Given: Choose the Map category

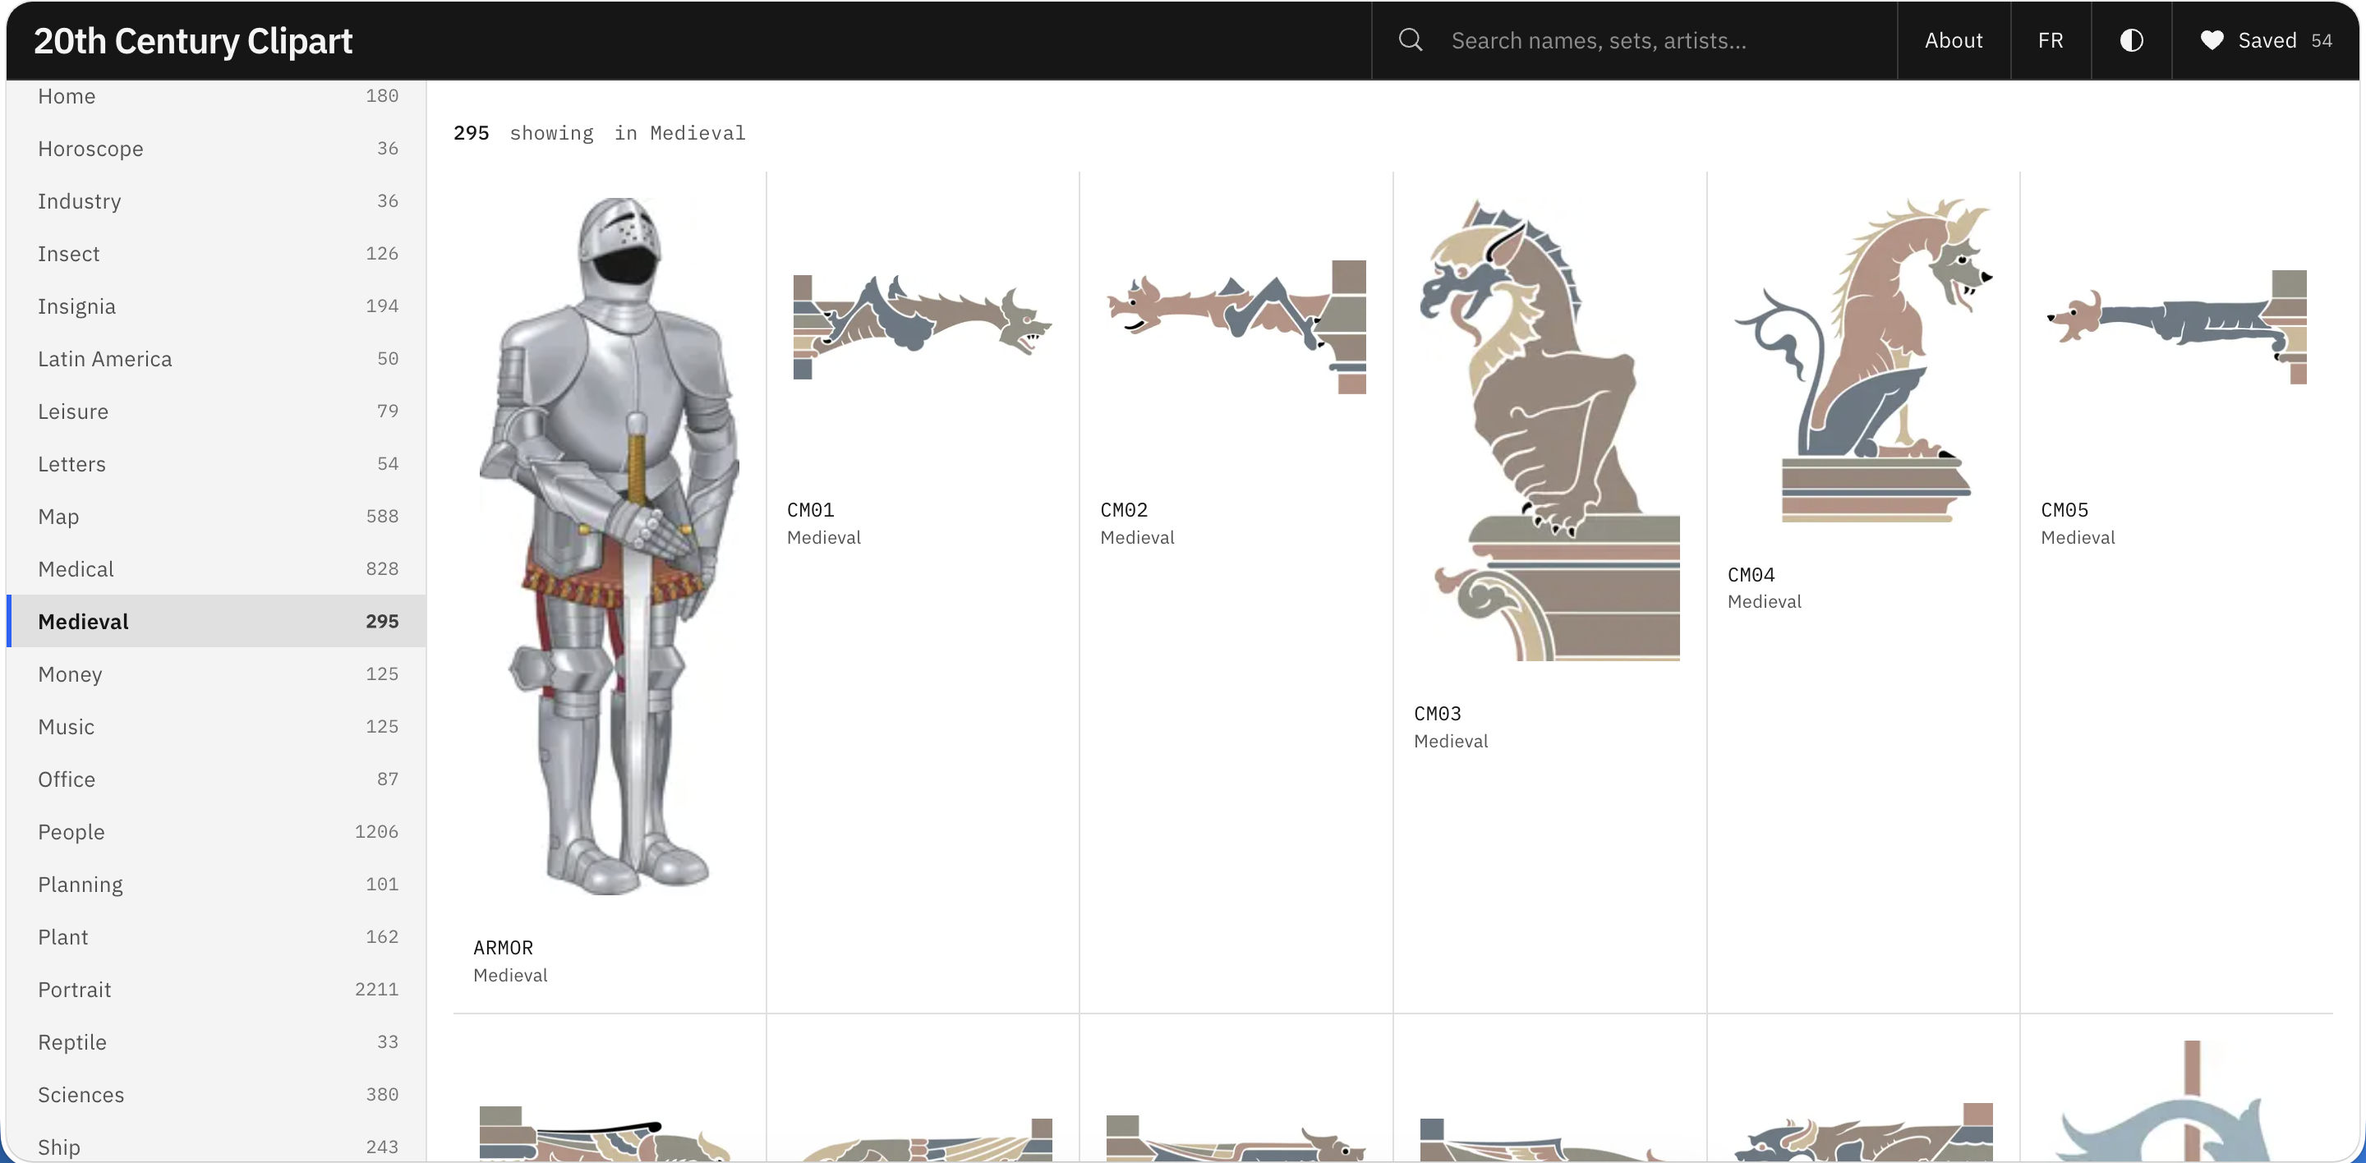Looking at the screenshot, I should pyautogui.click(x=218, y=517).
